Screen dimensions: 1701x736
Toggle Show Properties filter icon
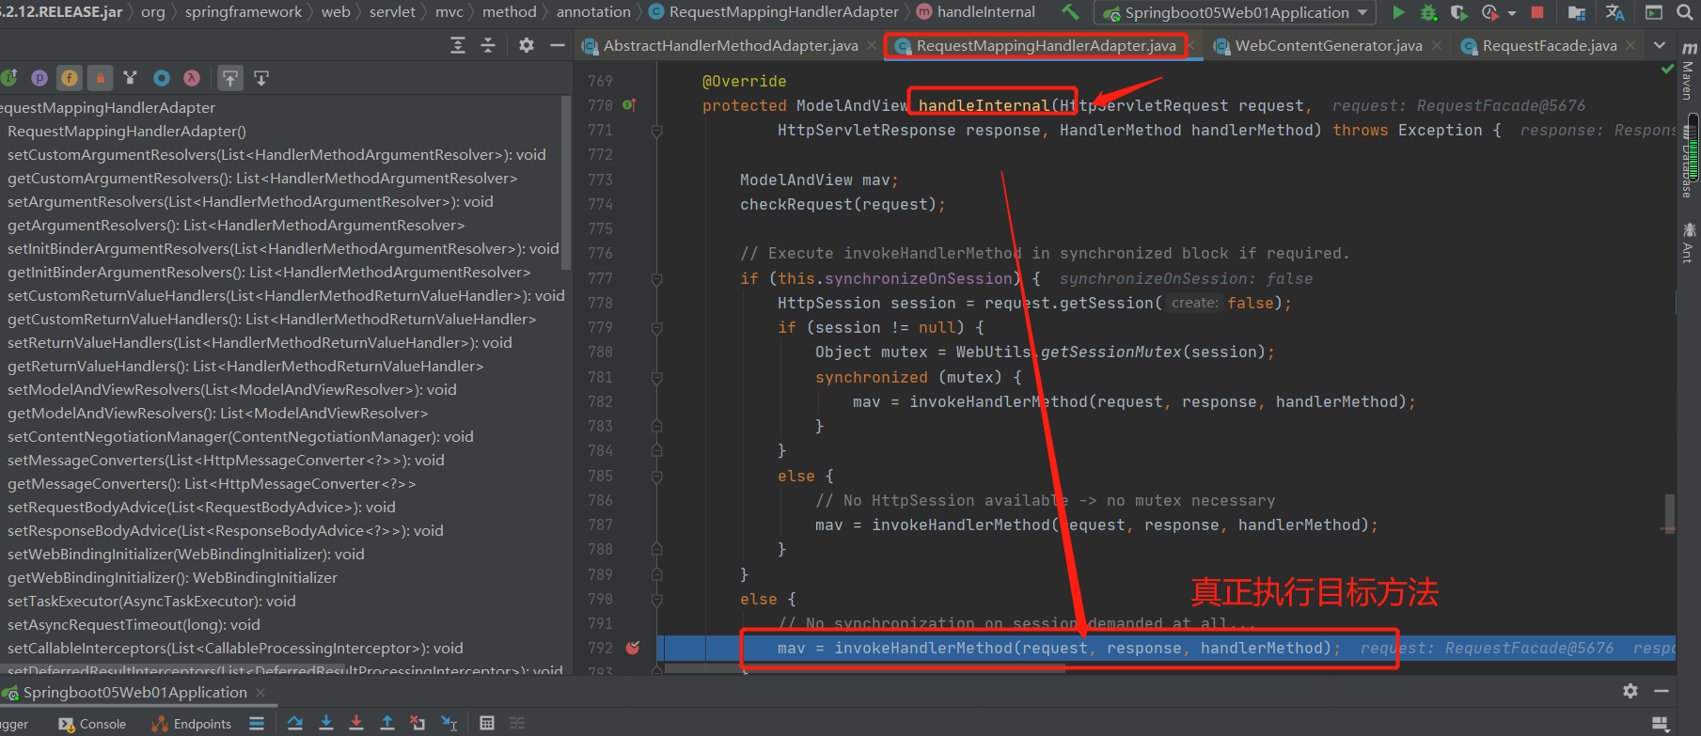[x=39, y=78]
